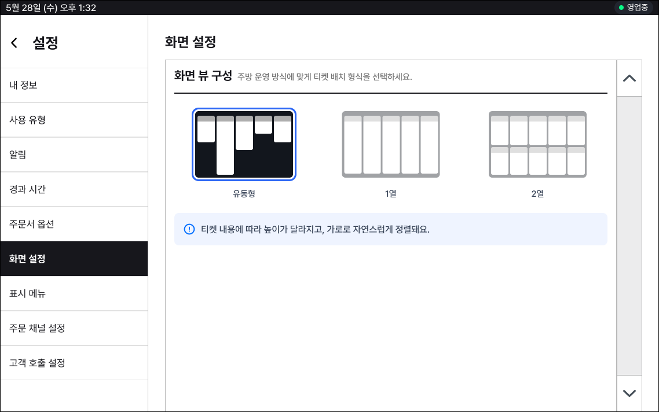The height and width of the screenshot is (412, 659).
Task: Choose the 2열 layout preview icon
Action: click(x=537, y=144)
